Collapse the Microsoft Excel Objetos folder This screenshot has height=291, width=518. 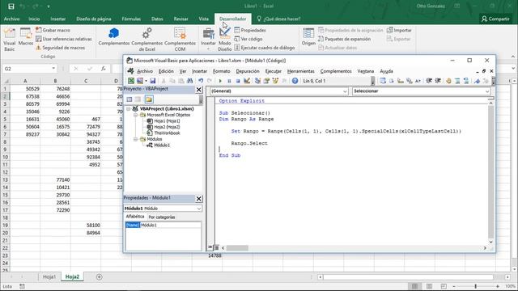[135, 115]
